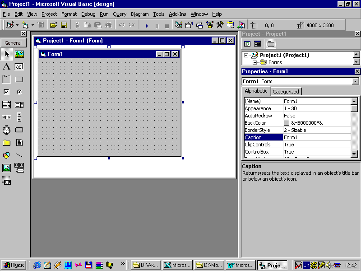The width and height of the screenshot is (361, 271).
Task: Toggle Folders view in Project panel
Action: point(271,44)
